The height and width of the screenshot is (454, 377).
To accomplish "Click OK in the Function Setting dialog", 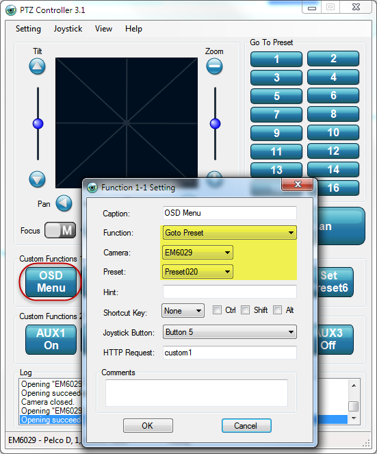I will [148, 426].
